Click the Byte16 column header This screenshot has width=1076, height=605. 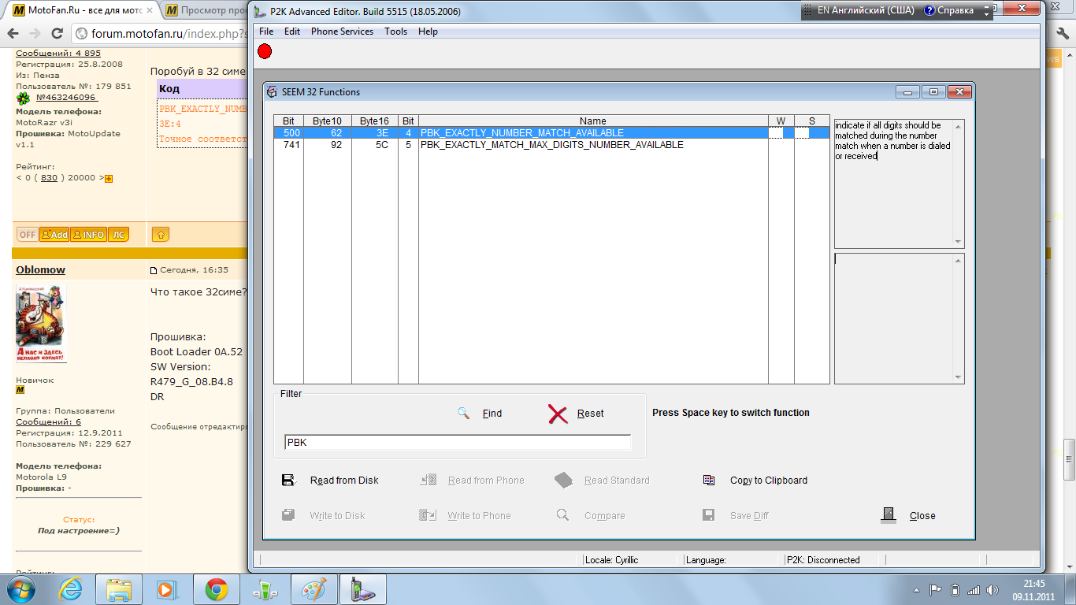pyautogui.click(x=374, y=121)
